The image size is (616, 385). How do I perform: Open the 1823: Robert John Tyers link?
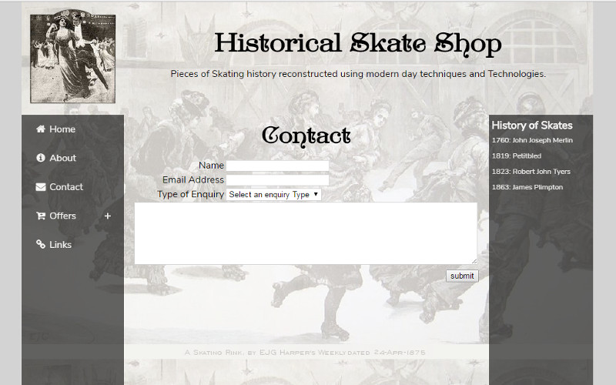point(531,172)
